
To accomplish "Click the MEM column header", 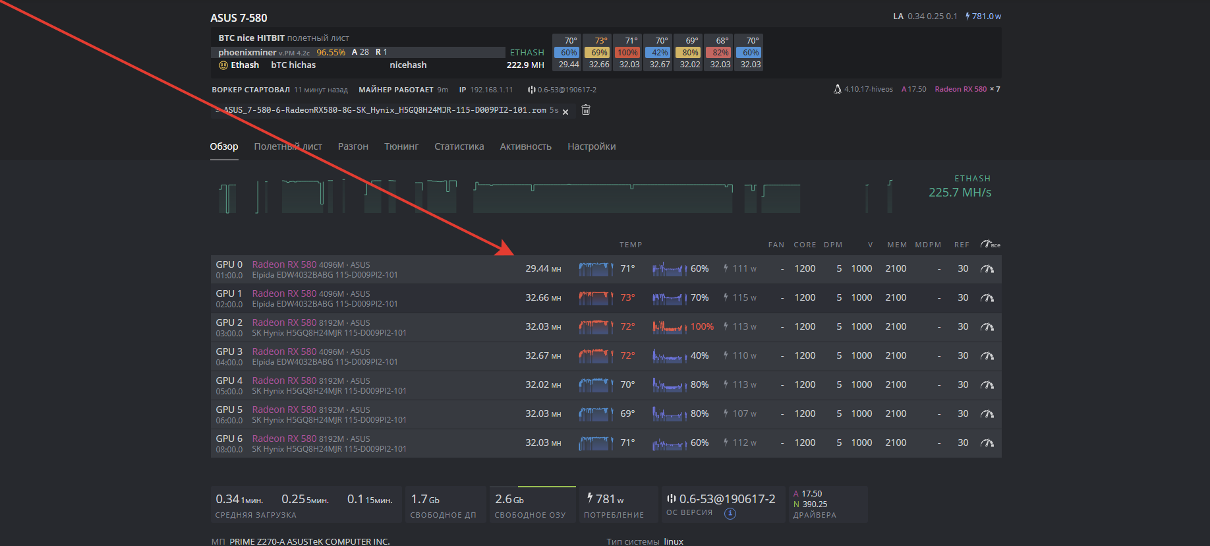I will tap(897, 245).
